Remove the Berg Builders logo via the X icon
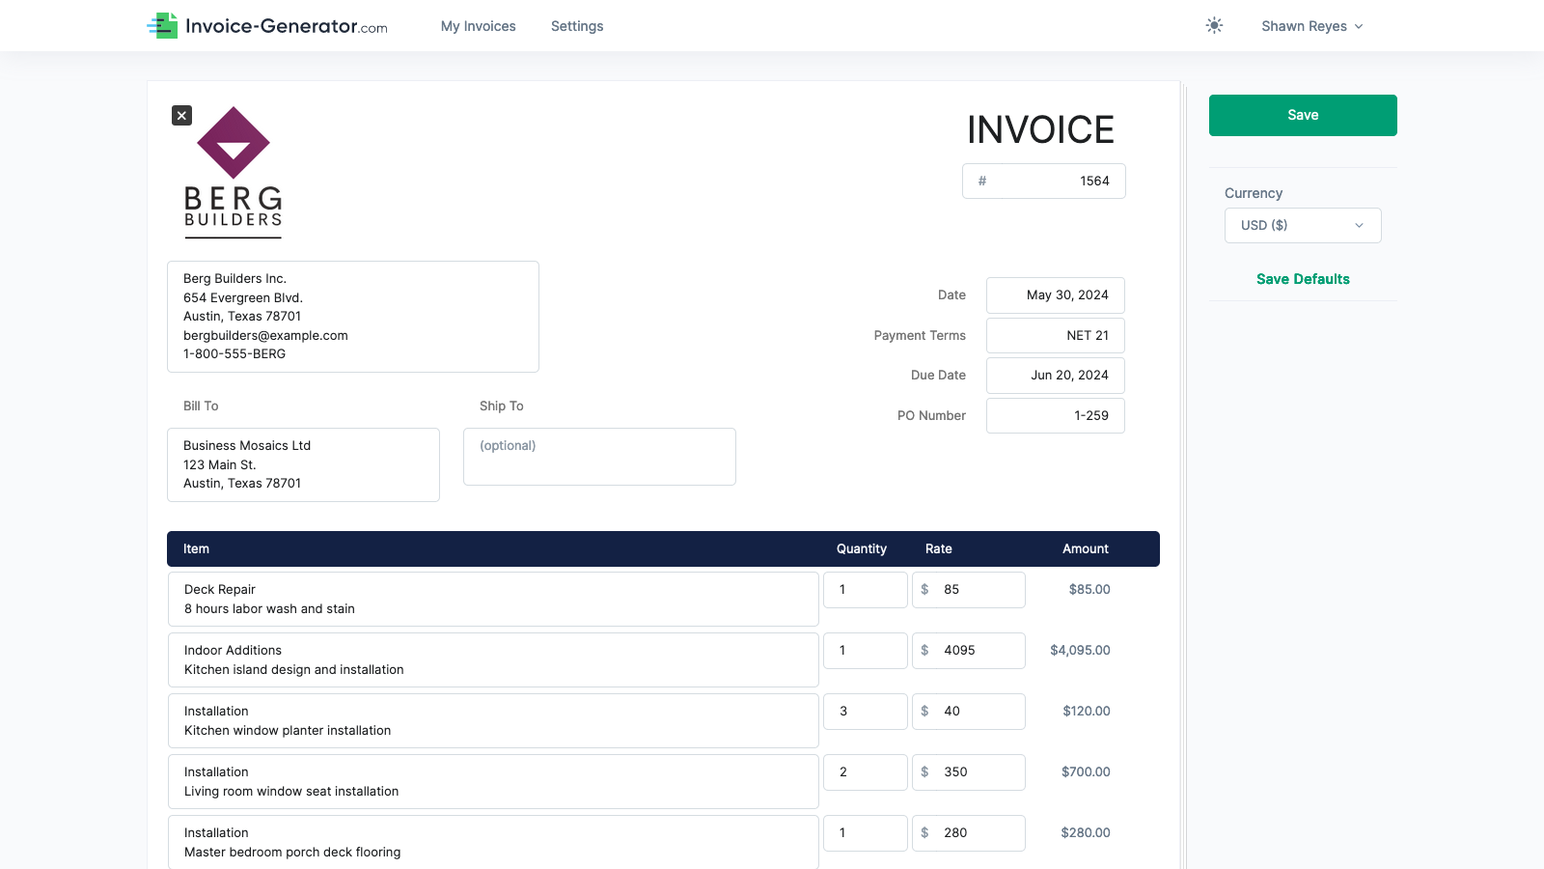Screen dimensions: 1544x869 (181, 115)
